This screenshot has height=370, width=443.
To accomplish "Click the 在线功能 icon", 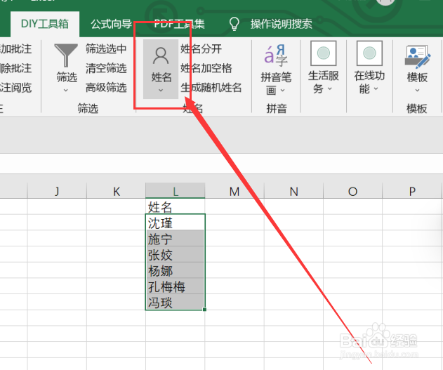I will tap(369, 53).
